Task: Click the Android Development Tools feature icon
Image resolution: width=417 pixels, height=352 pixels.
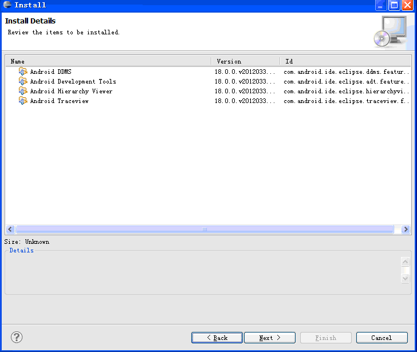Action: tap(23, 81)
